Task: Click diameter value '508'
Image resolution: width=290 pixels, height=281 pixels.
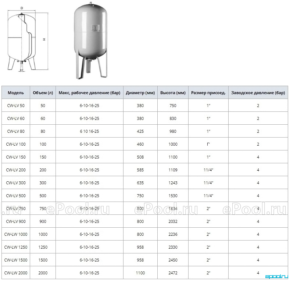Action: pyautogui.click(x=140, y=157)
